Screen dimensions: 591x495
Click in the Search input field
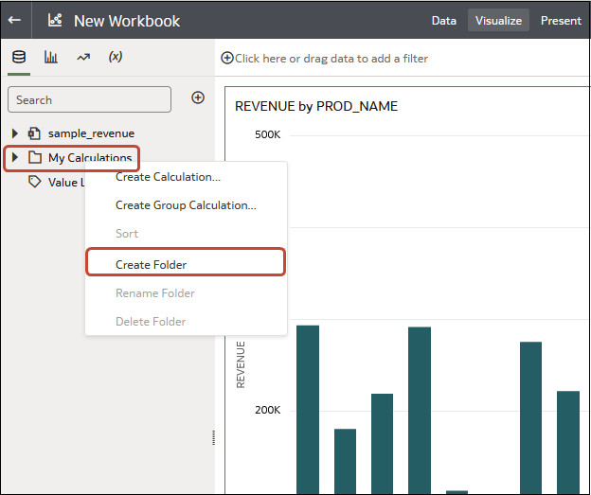click(x=90, y=99)
